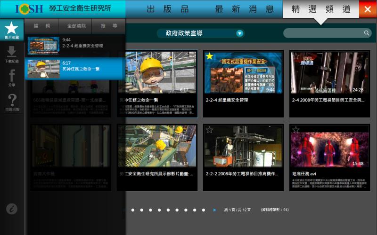This screenshot has height=235, width=377.
Task: Go to next page with blue arrow
Action: 215,210
